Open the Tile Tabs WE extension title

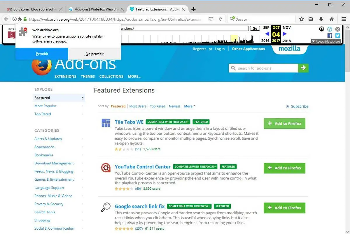click(x=129, y=122)
